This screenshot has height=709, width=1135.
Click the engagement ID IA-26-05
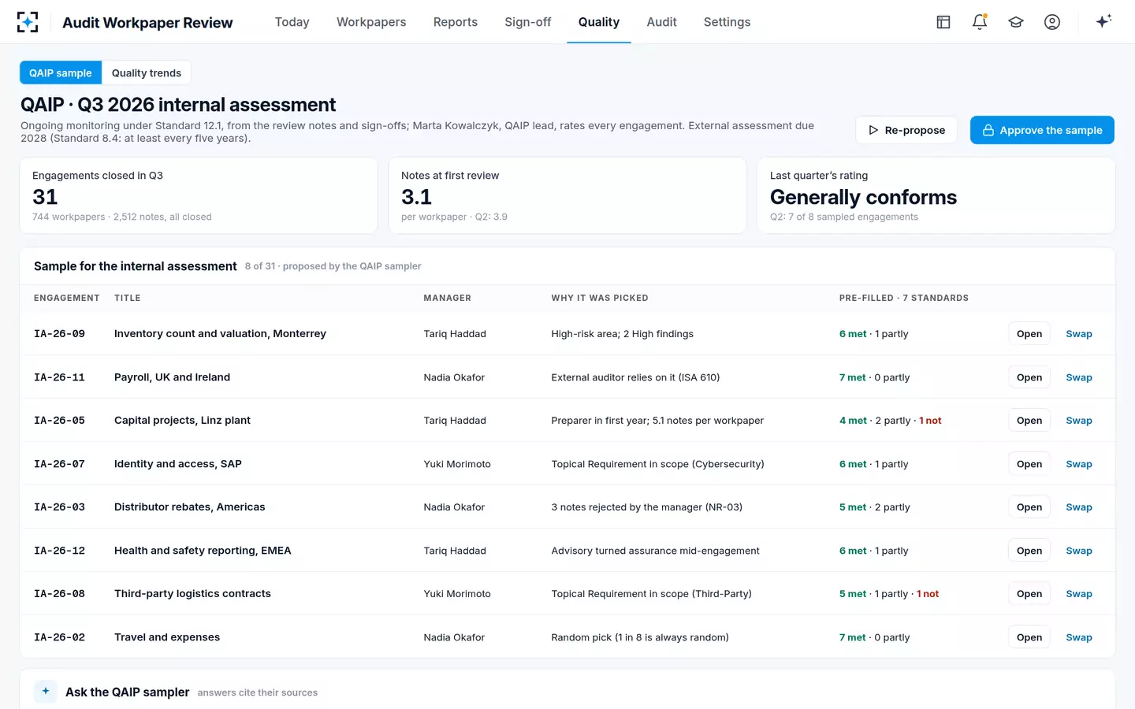click(x=59, y=421)
